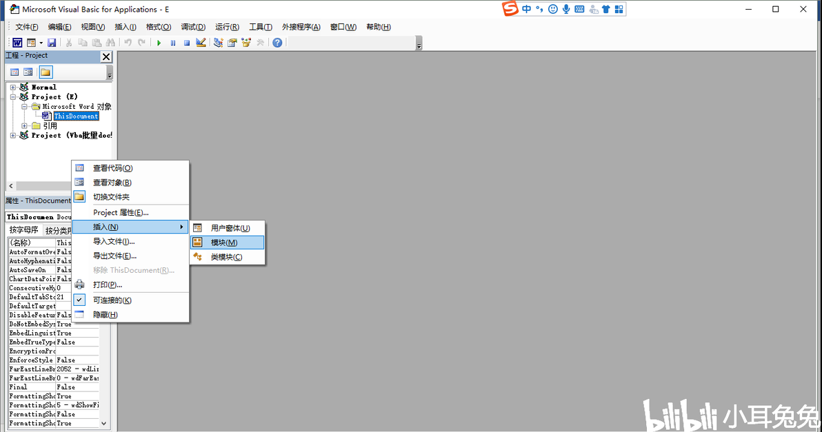This screenshot has height=432, width=822.
Task: Click the Save icon in the toolbar
Action: point(51,43)
